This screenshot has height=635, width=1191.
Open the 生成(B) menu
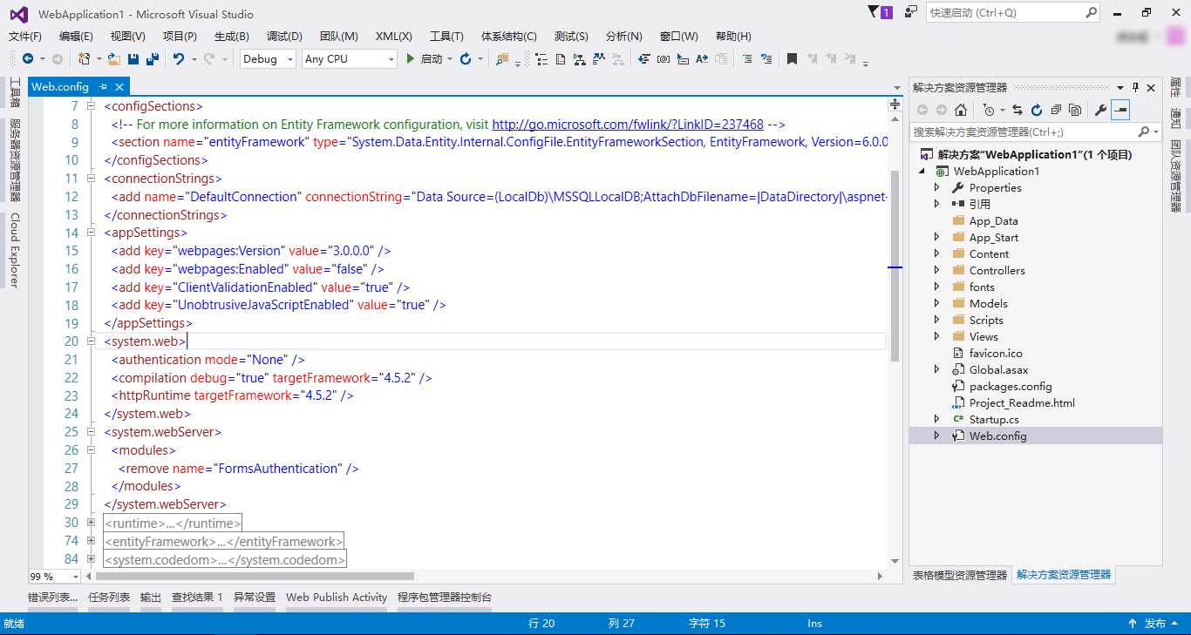(231, 36)
